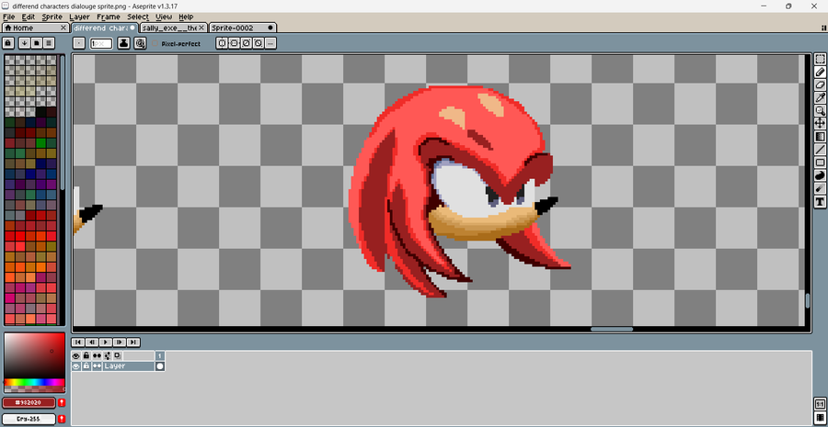Select the Contour tool
This screenshot has height=427, width=828.
[x=820, y=175]
